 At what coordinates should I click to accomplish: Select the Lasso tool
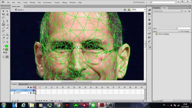coord(3,17)
